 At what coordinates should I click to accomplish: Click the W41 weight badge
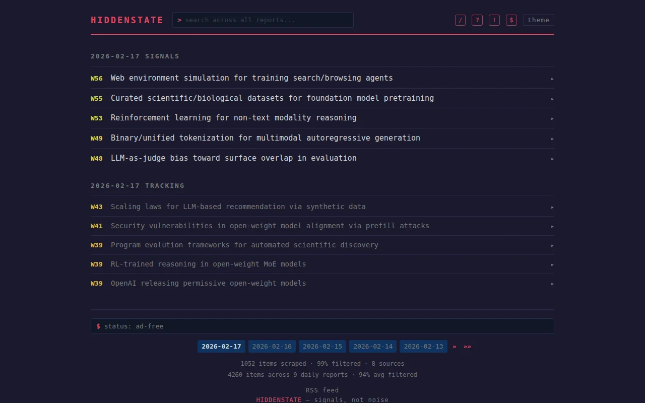[x=97, y=226]
